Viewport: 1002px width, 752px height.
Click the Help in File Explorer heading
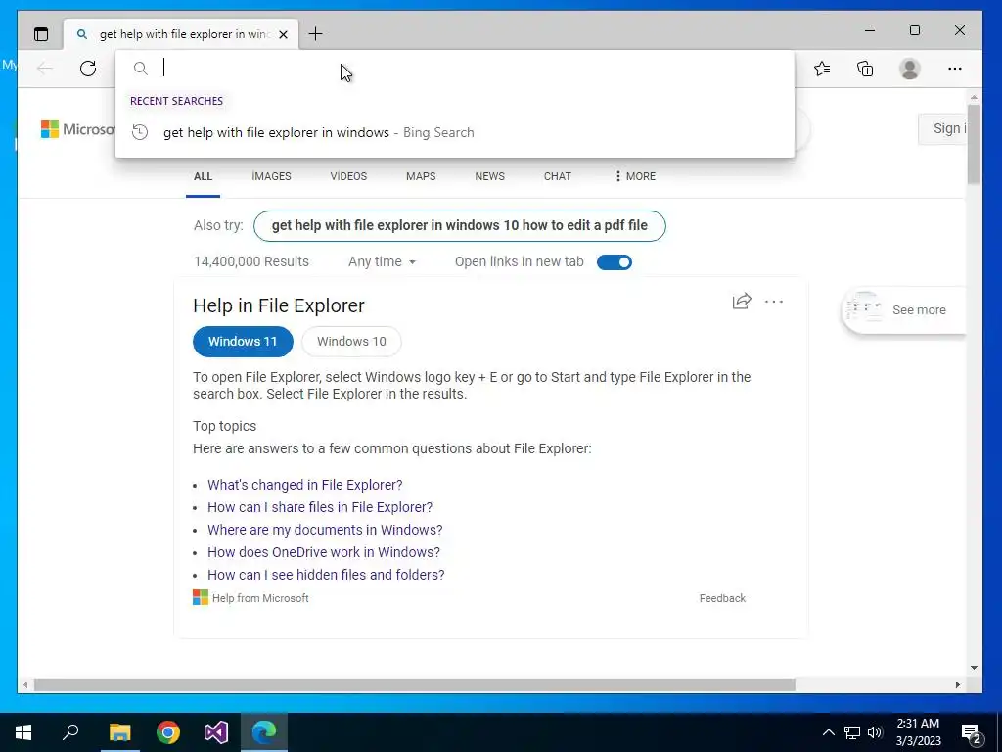click(x=279, y=305)
